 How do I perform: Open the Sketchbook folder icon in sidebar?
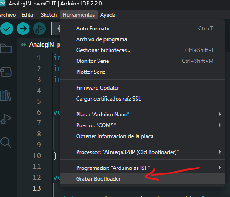click(6, 48)
